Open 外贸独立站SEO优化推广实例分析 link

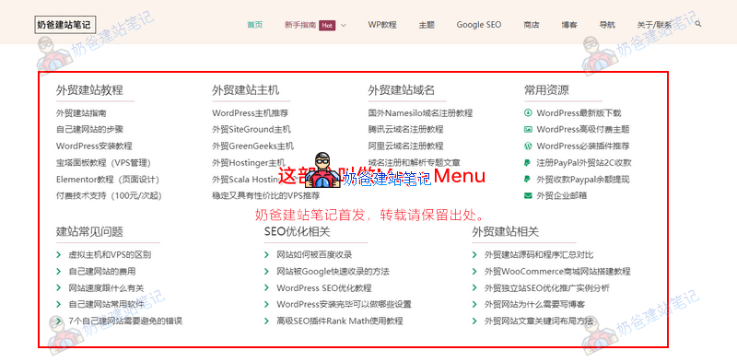pyautogui.click(x=547, y=287)
